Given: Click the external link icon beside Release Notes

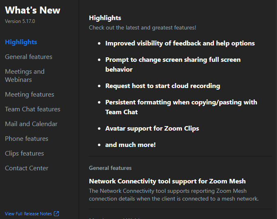Looking at the screenshot, I should 57,214.
